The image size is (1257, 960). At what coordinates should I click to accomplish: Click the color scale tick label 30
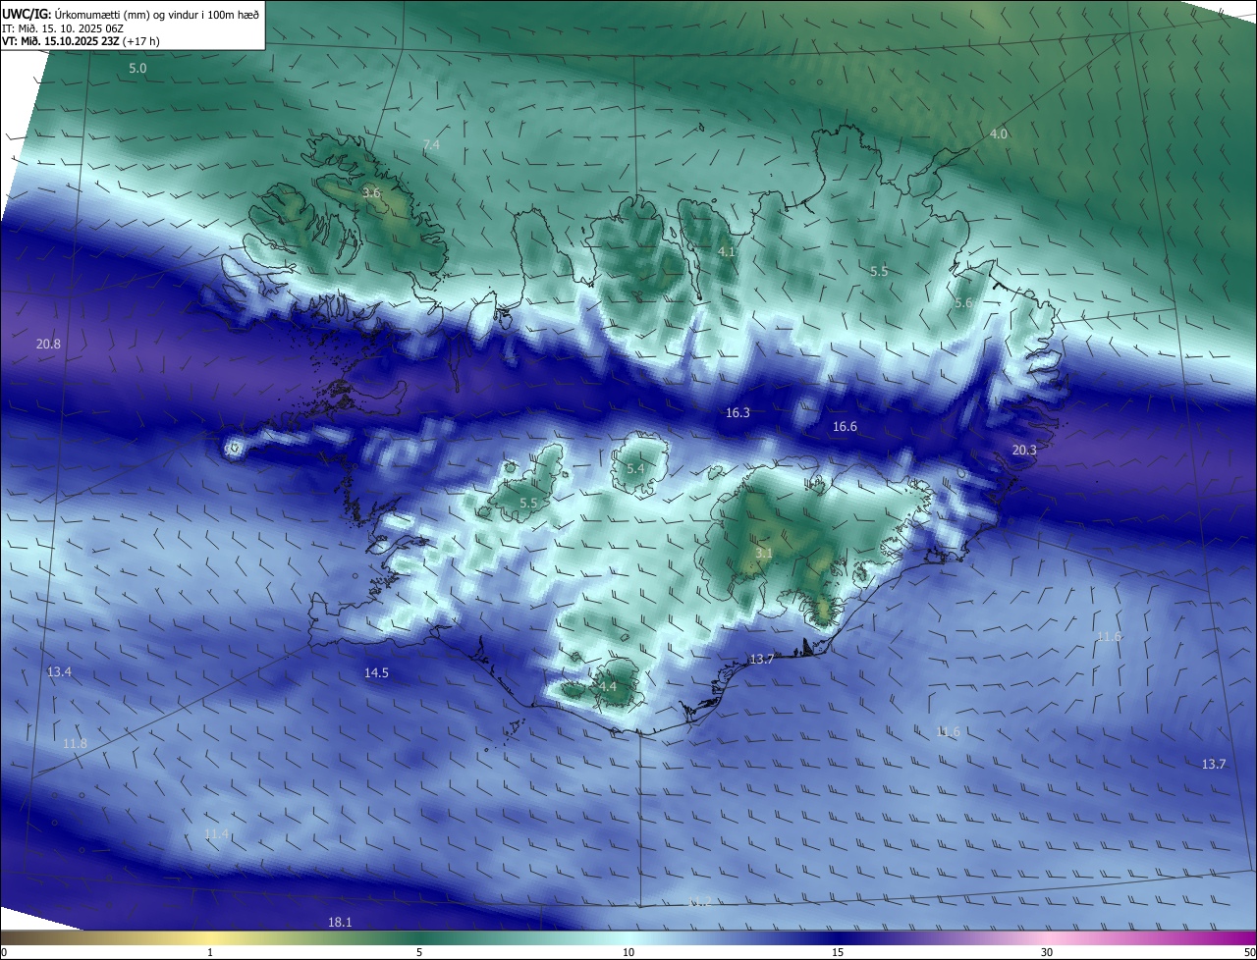[1047, 952]
